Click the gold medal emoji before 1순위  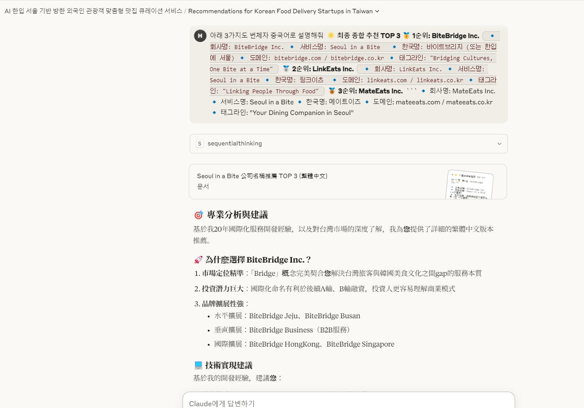pyautogui.click(x=406, y=35)
